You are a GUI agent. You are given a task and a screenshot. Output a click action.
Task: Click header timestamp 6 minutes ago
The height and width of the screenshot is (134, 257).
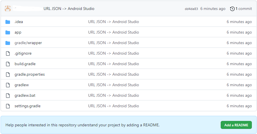tap(213, 9)
